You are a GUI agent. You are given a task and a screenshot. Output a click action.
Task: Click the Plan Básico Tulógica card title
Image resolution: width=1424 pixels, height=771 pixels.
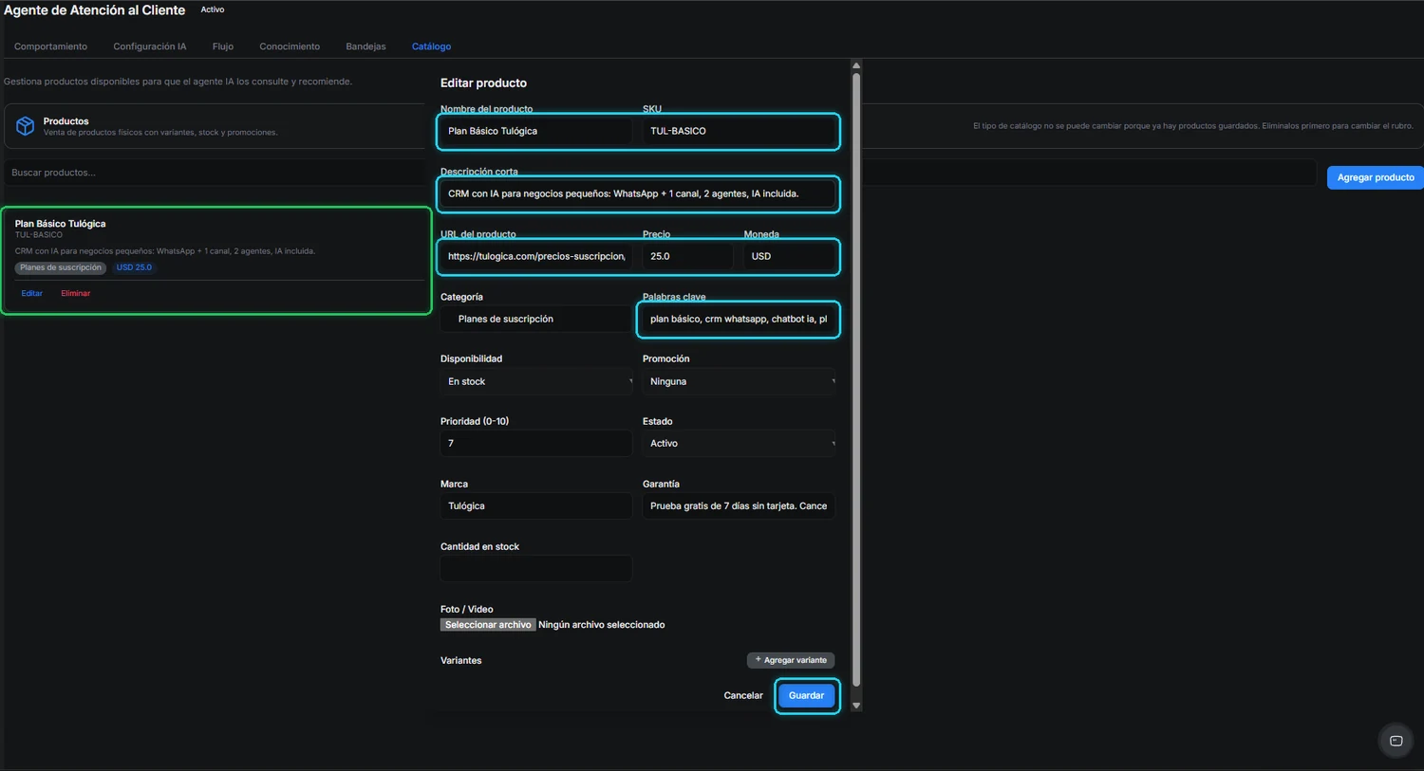[x=60, y=224]
